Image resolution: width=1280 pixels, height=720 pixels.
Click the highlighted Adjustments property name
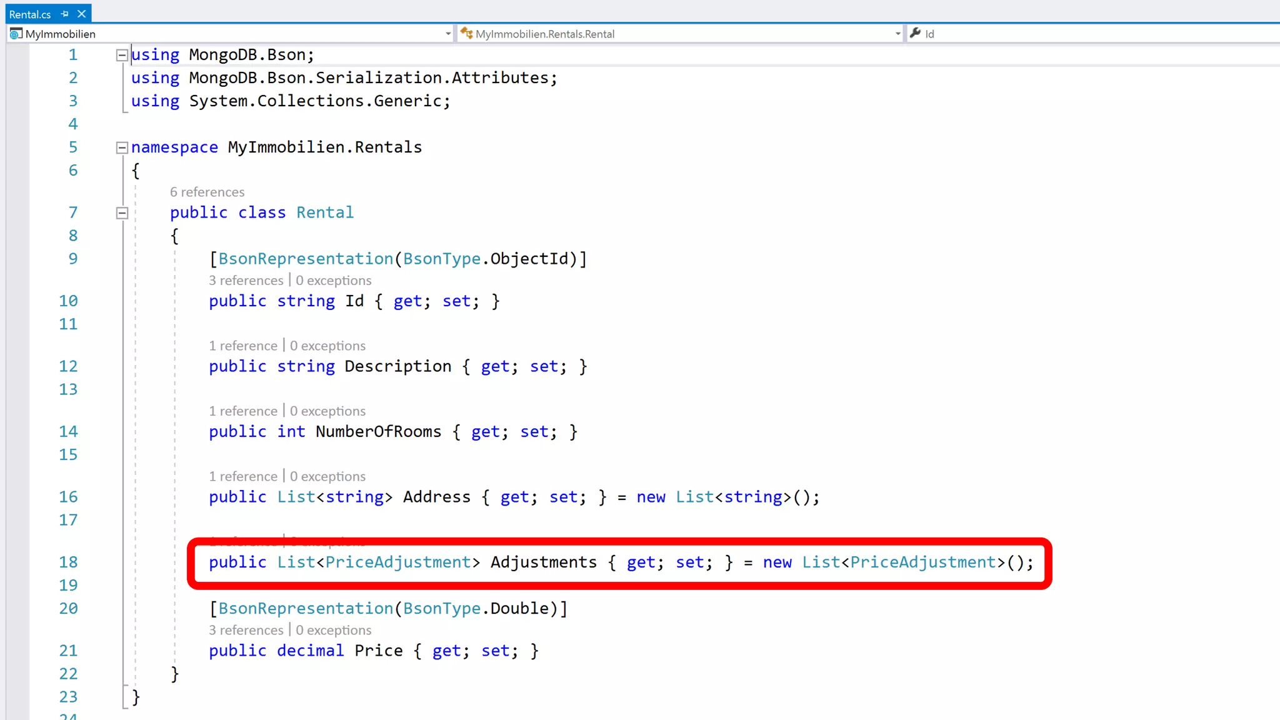pos(543,562)
